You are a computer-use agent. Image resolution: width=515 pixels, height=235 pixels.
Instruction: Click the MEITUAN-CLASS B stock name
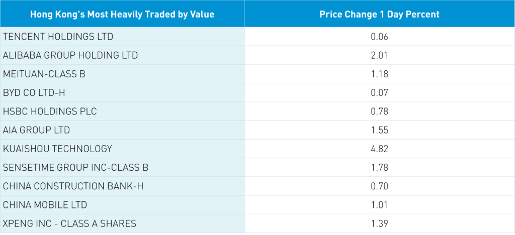click(x=44, y=74)
